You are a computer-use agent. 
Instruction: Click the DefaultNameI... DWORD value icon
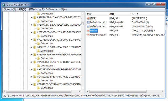(88, 22)
